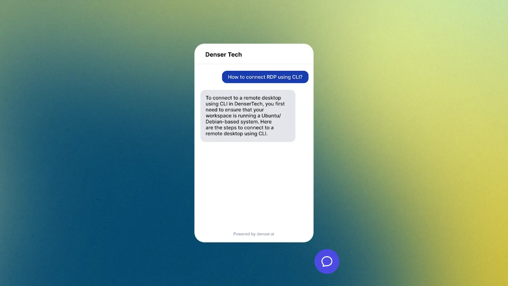The height and width of the screenshot is (286, 508).
Task: Click 'need to ensure that your' reply line
Action: tap(234, 110)
